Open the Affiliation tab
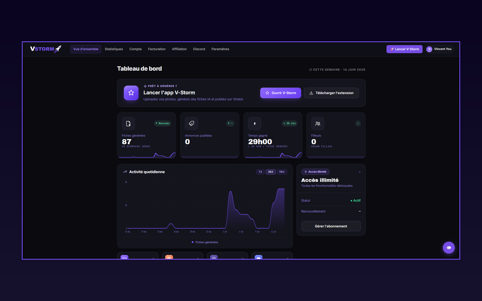The image size is (482, 301). tap(179, 49)
